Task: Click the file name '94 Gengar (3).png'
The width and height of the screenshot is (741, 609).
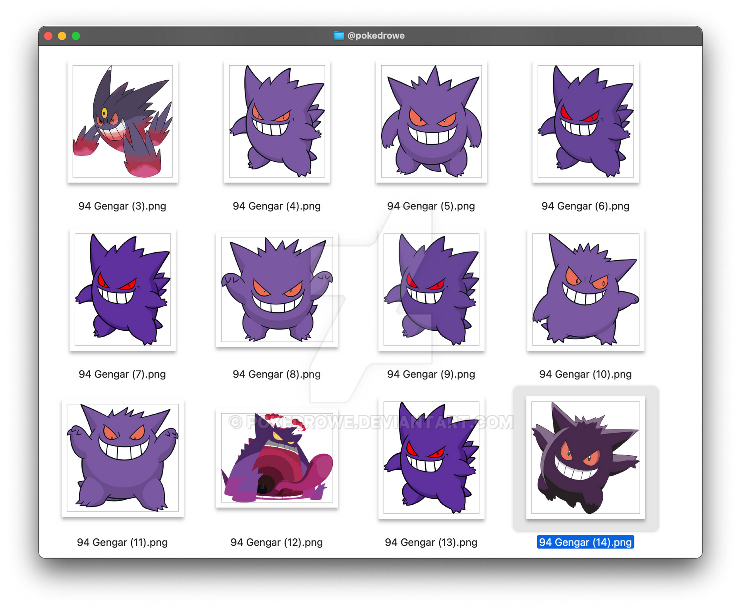Action: 122,206
